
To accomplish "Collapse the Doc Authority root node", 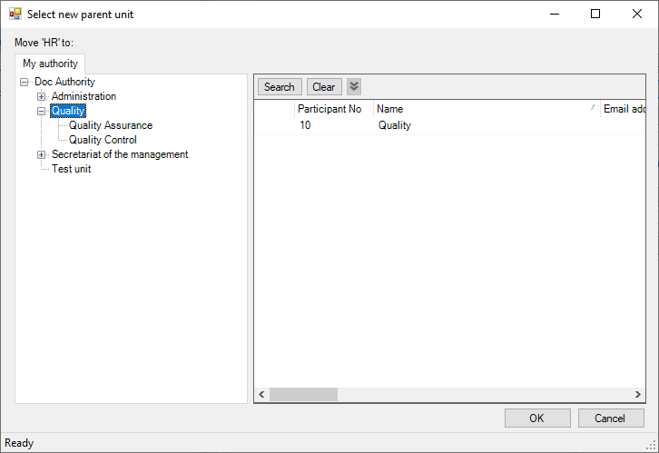I will click(x=24, y=82).
